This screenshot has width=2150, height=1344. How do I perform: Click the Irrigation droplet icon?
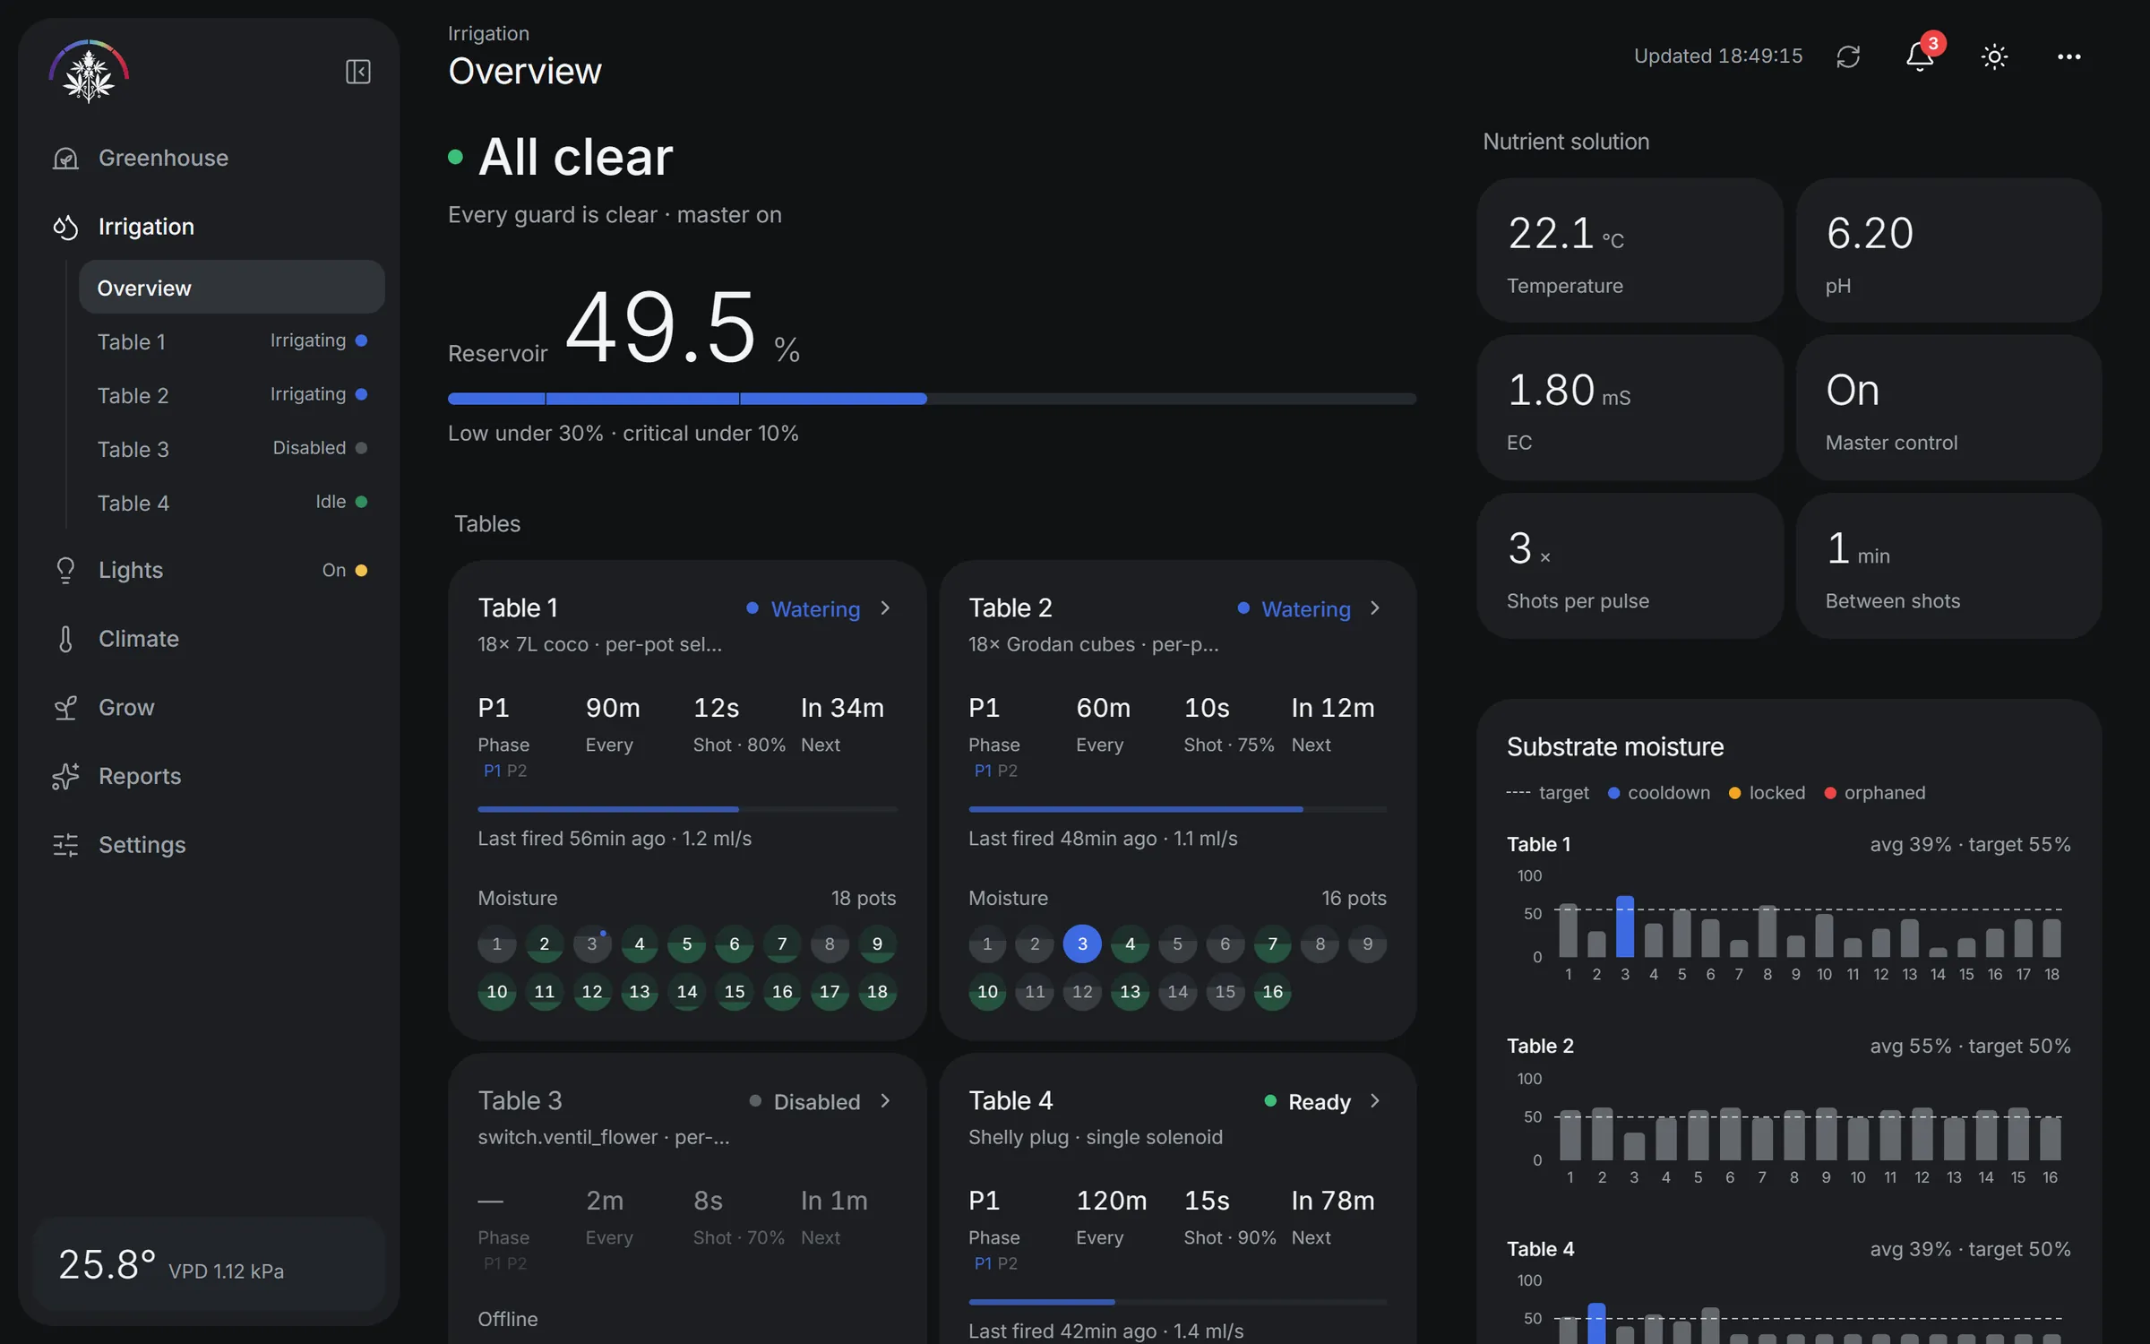coord(65,227)
